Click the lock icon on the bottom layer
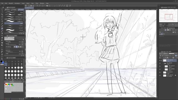 pyautogui.click(x=175, y=75)
